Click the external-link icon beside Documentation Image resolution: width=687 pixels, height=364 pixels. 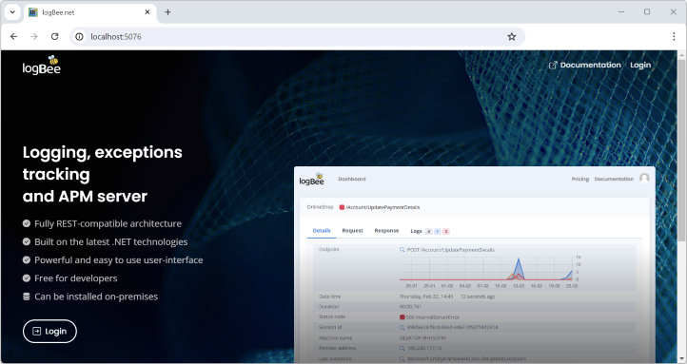[553, 66]
